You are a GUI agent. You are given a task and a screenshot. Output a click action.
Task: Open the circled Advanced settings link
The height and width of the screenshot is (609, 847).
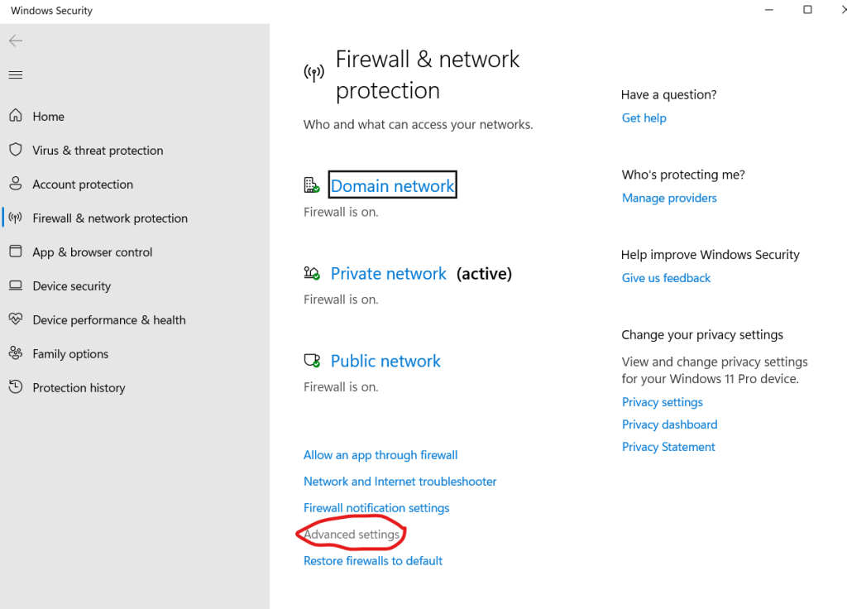(x=352, y=535)
